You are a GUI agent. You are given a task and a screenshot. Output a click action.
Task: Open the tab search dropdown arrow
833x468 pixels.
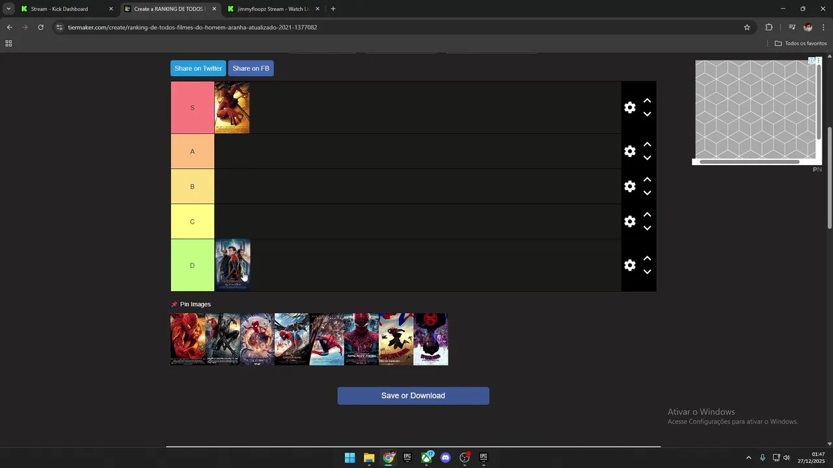[x=8, y=9]
